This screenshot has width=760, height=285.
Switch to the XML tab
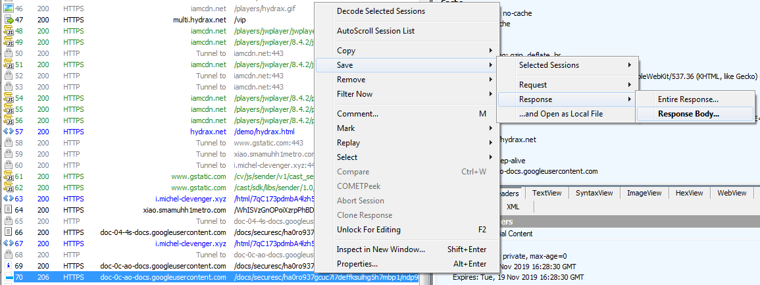513,207
